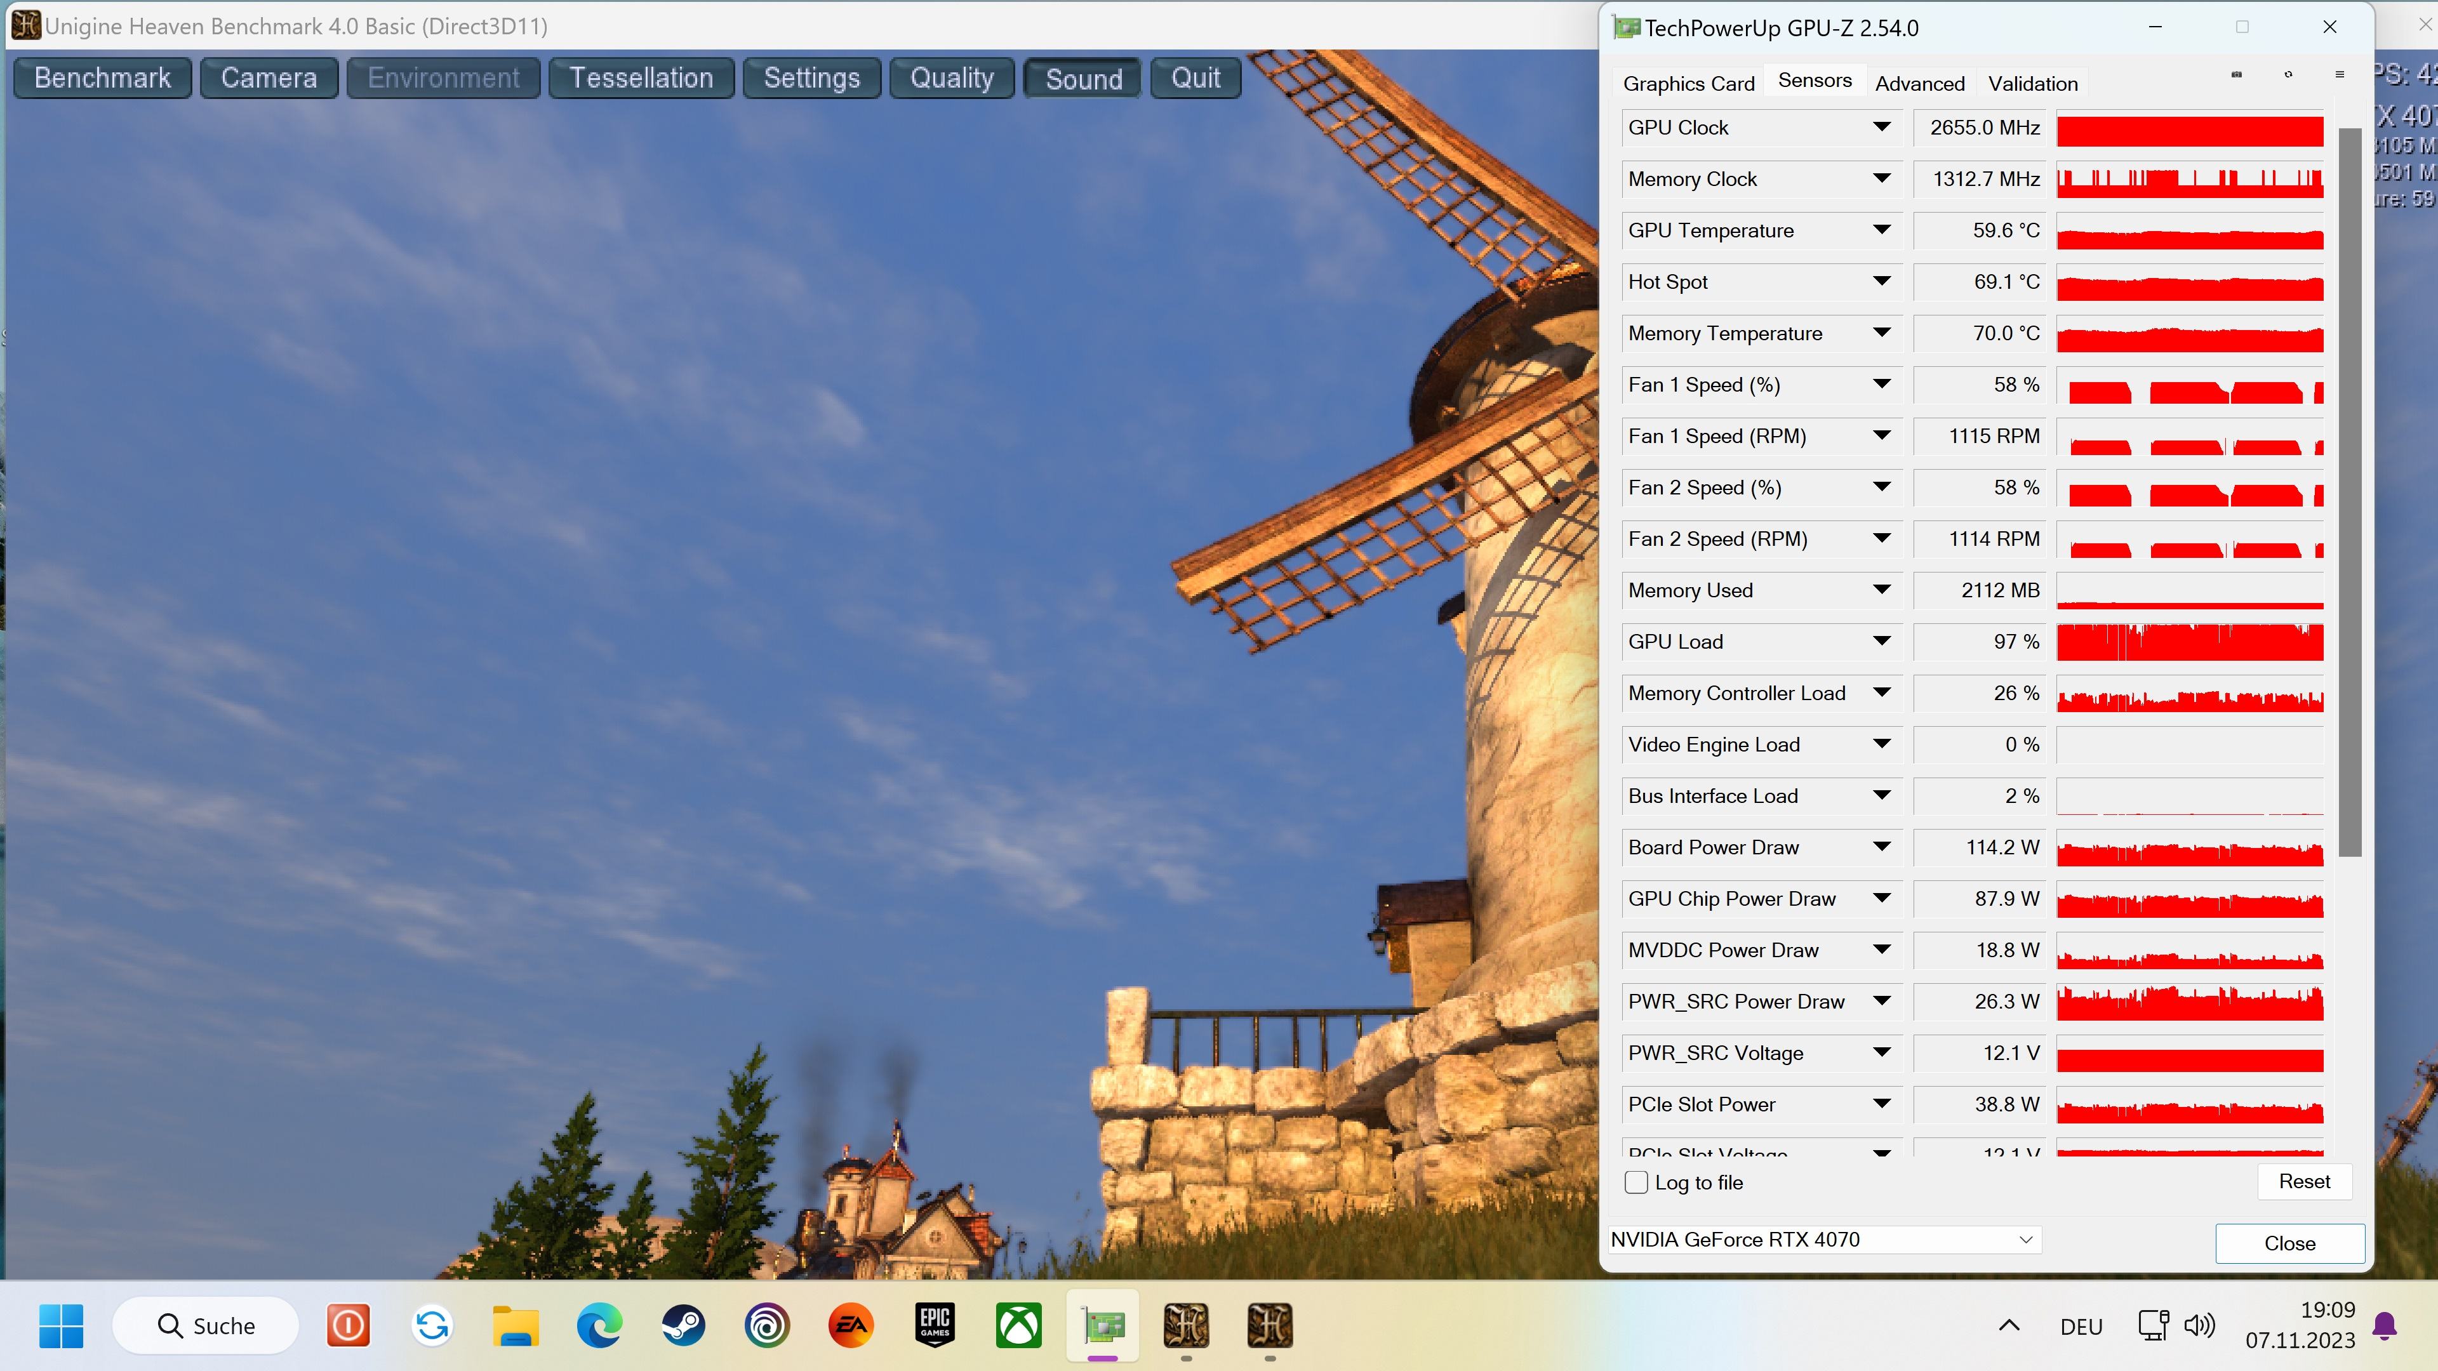Click the Reset button in GPU-Z
This screenshot has width=2438, height=1371.
[2305, 1181]
